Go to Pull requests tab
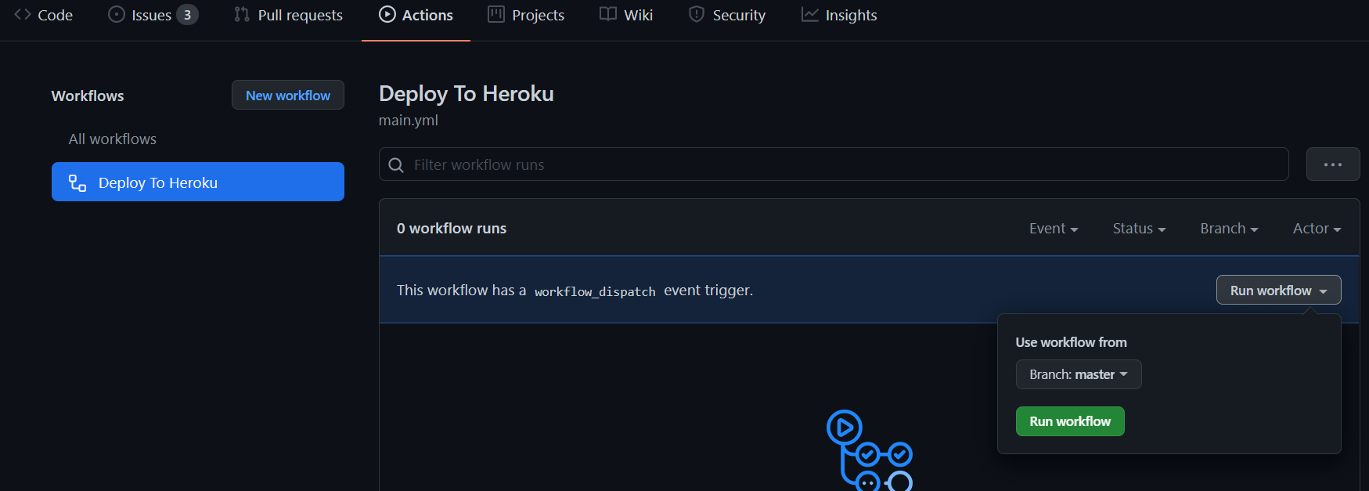Viewport: 1369px width, 491px height. 288,15
